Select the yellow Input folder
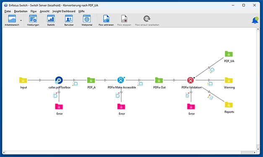 pyautogui.click(x=23, y=80)
